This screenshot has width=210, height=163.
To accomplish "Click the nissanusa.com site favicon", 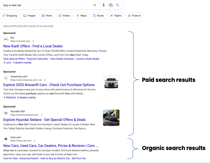I will [6, 78].
